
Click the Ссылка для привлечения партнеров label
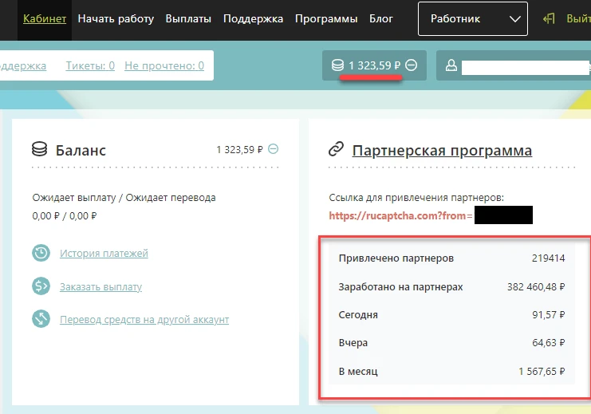pyautogui.click(x=416, y=198)
